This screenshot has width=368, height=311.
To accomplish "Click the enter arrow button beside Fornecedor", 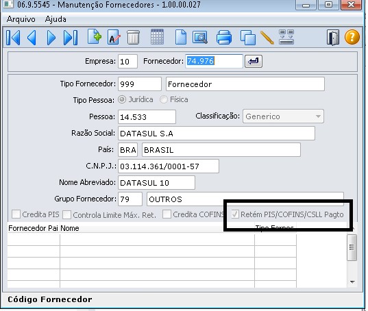I will [x=254, y=62].
